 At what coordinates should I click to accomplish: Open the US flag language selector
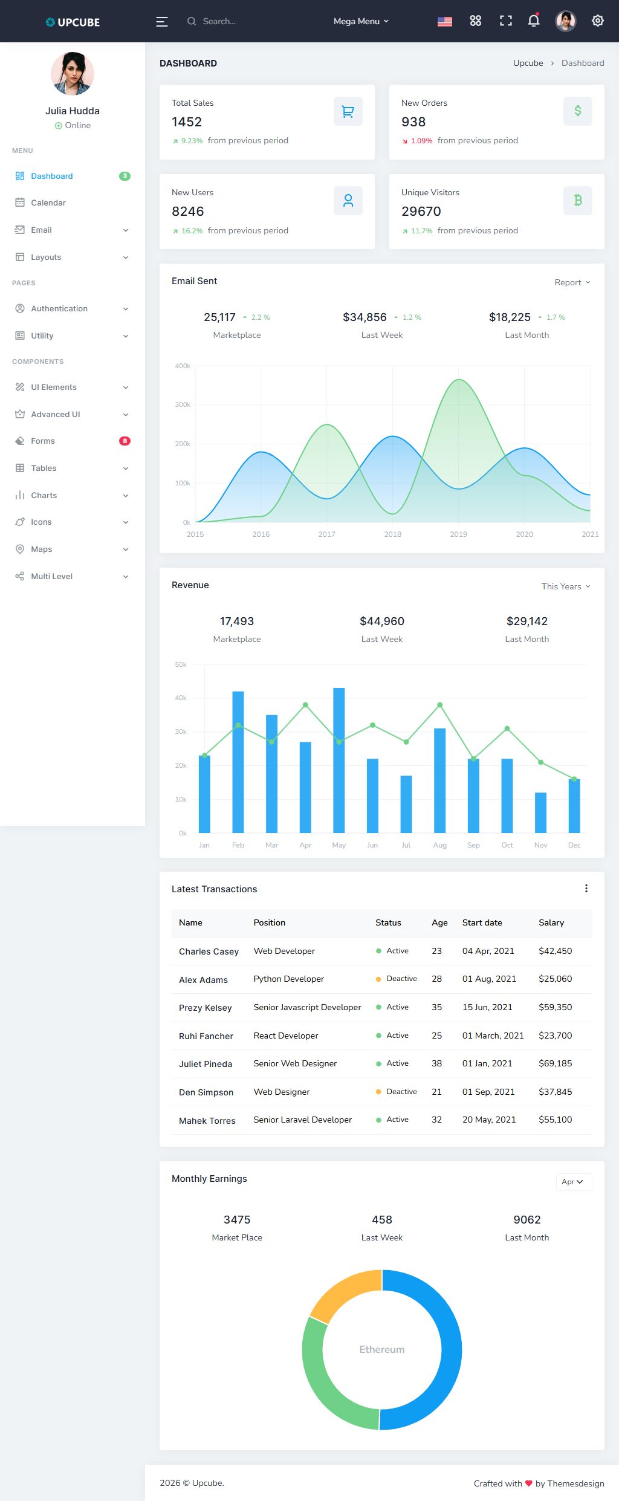tap(445, 22)
